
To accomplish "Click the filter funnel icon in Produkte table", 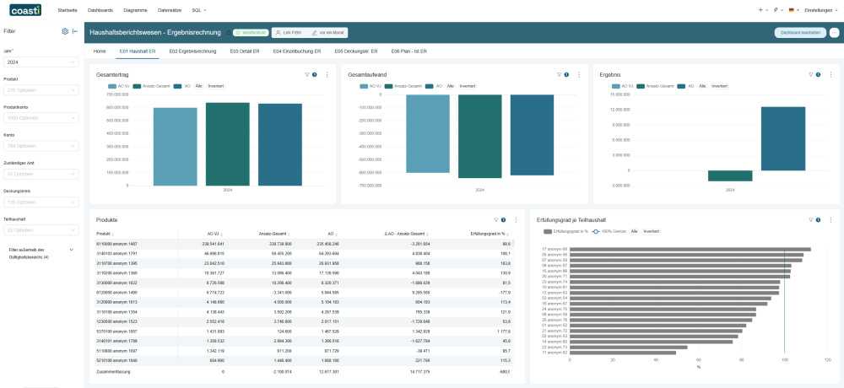I will point(495,219).
